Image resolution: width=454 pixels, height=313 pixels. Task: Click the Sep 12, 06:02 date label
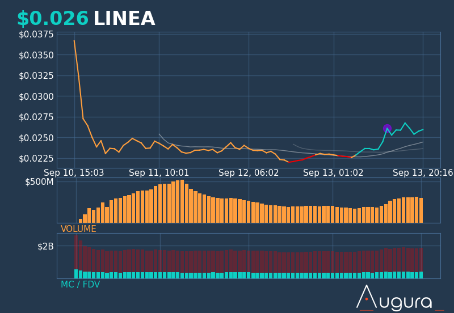pyautogui.click(x=249, y=173)
